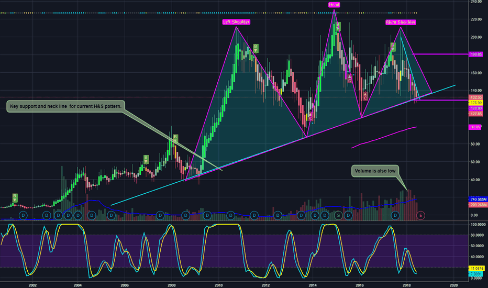Click the B marker at the 2008 price peak
The height and width of the screenshot is (288, 488).
(x=175, y=139)
